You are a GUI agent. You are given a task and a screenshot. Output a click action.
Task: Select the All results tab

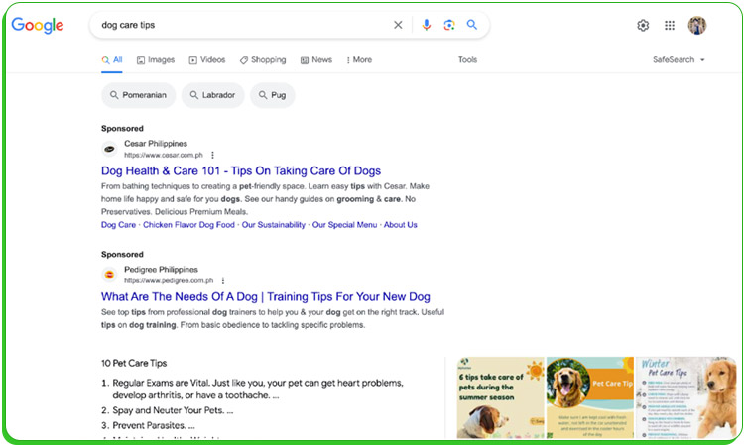(112, 60)
